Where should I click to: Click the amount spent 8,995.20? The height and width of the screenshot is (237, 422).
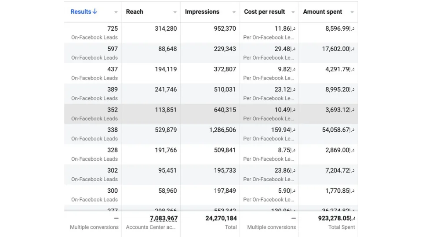(340, 90)
